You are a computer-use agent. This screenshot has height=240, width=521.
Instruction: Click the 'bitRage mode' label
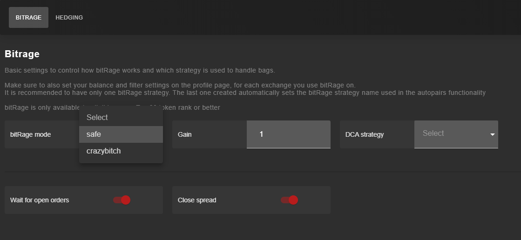pos(31,134)
